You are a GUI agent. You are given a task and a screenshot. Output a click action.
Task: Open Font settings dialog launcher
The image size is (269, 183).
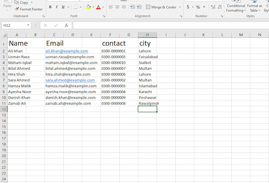coord(104,16)
